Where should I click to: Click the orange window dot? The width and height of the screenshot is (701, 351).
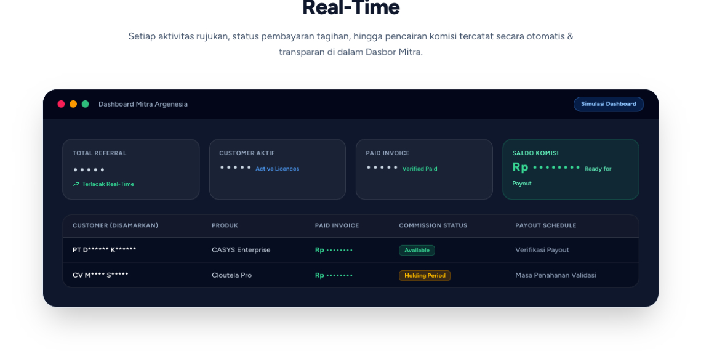tap(73, 104)
